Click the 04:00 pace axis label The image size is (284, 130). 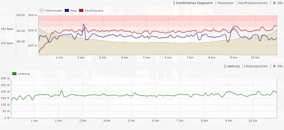click(21, 15)
